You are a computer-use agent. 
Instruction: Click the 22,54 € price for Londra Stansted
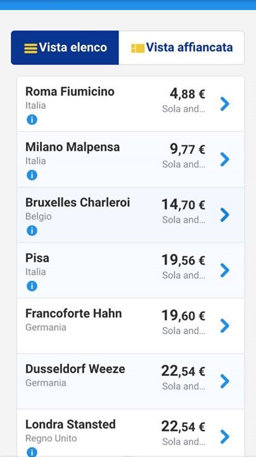pyautogui.click(x=183, y=427)
